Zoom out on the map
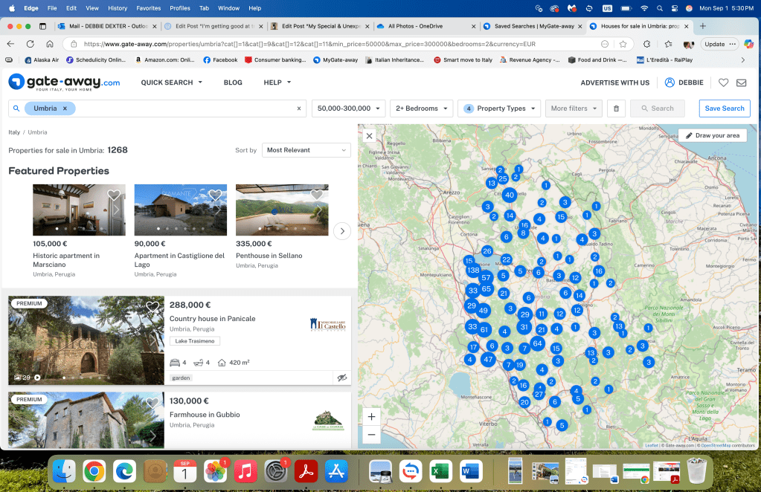The height and width of the screenshot is (492, 761). tap(372, 434)
